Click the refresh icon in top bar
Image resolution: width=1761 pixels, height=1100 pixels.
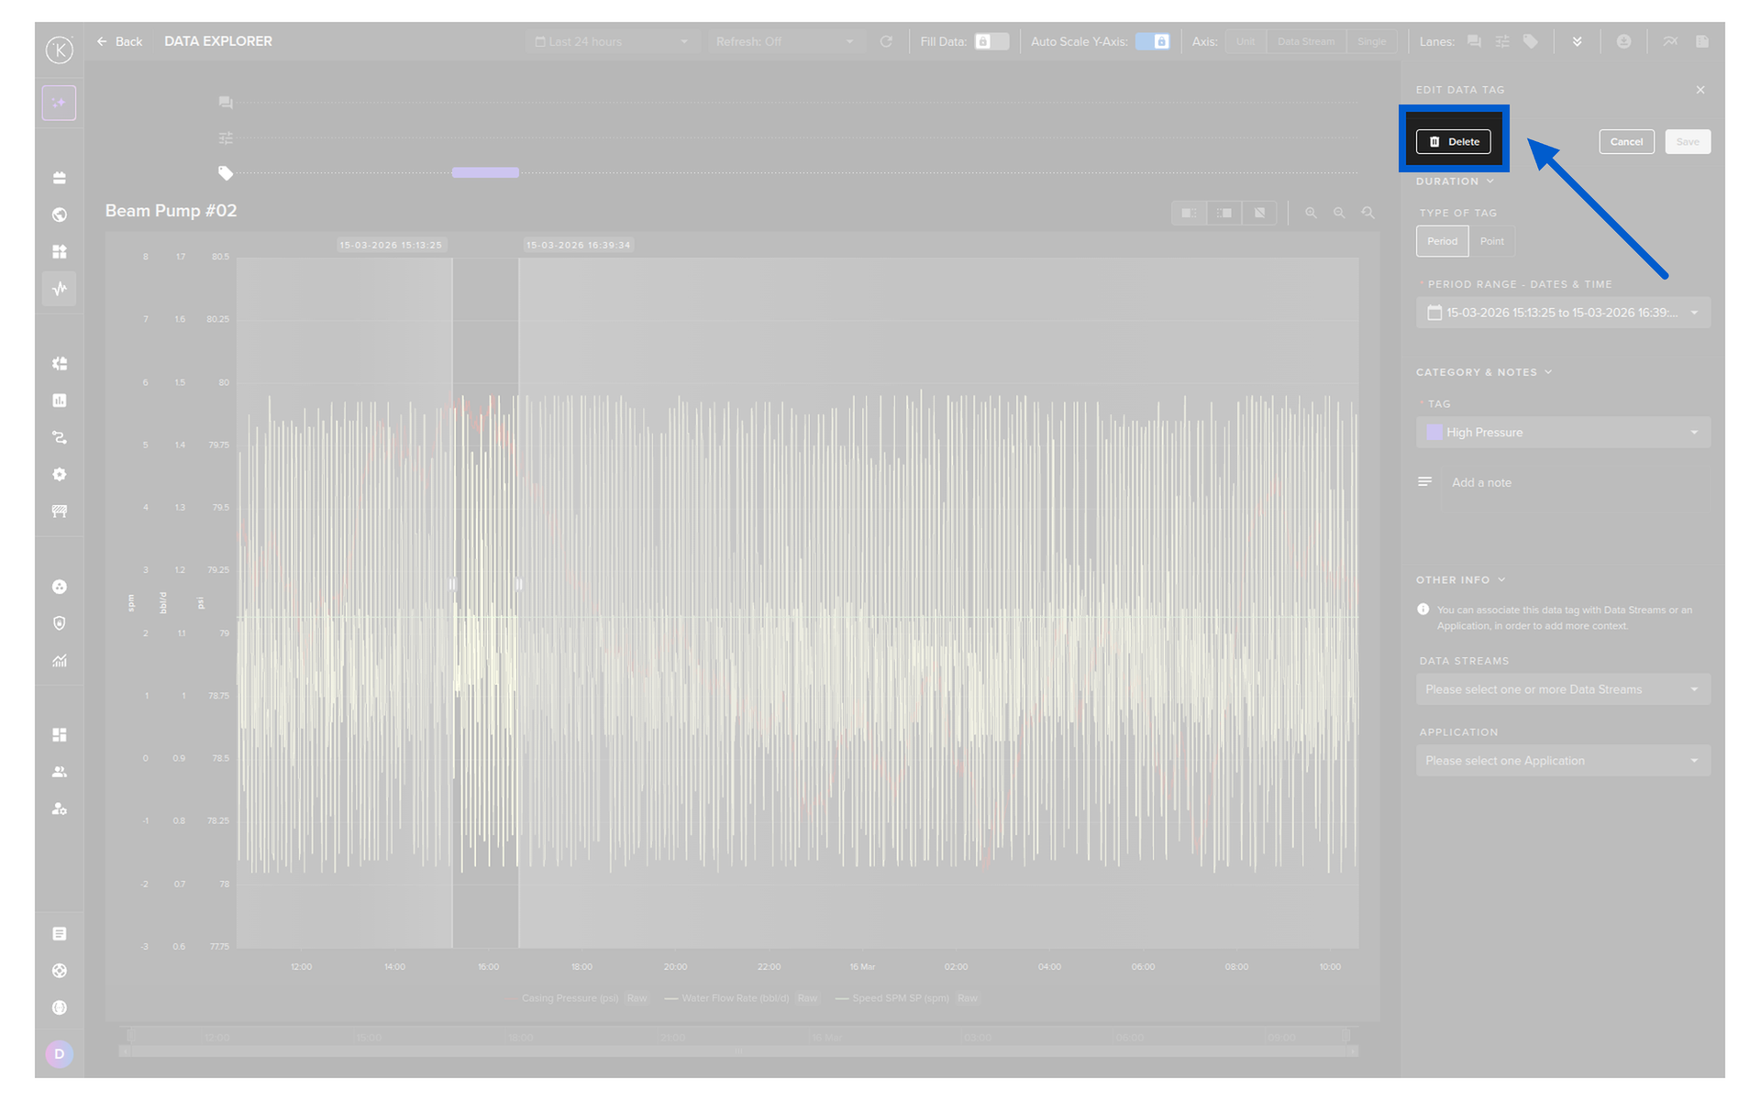(x=886, y=42)
